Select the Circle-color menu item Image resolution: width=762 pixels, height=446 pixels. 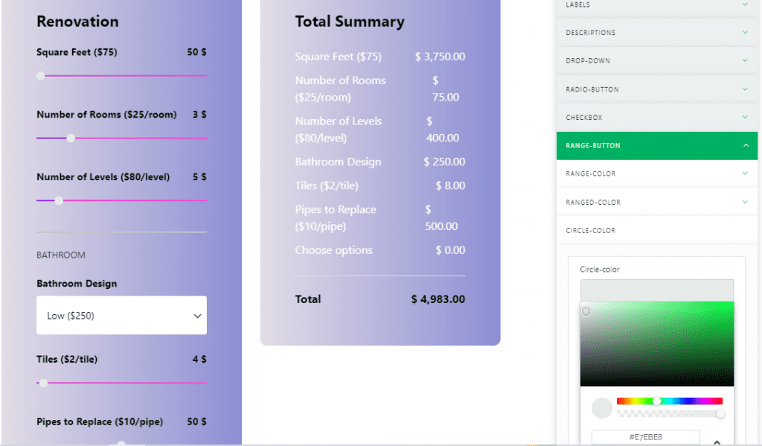[591, 231]
